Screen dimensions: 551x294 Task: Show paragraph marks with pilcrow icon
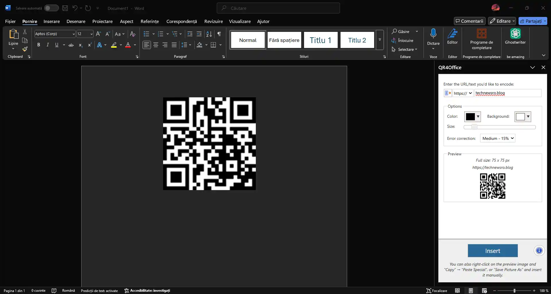click(219, 34)
